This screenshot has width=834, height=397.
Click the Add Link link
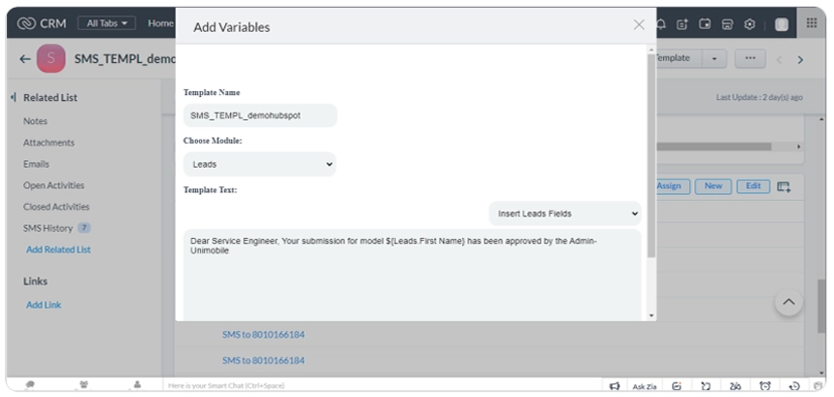[43, 305]
